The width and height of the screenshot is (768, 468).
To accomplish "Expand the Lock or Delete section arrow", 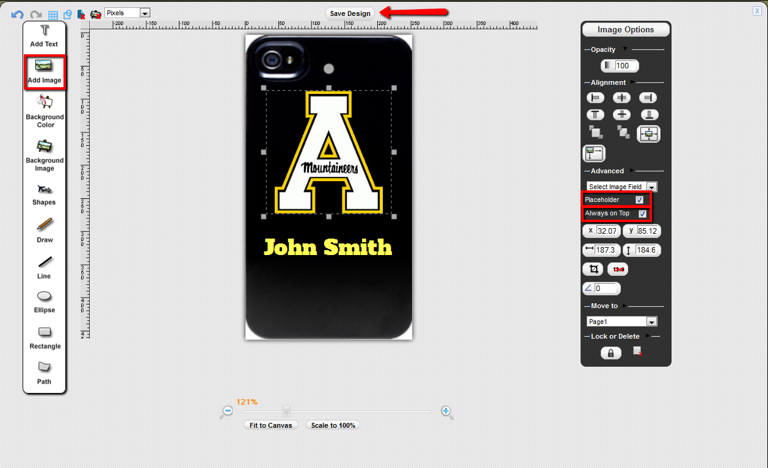I will coord(649,336).
